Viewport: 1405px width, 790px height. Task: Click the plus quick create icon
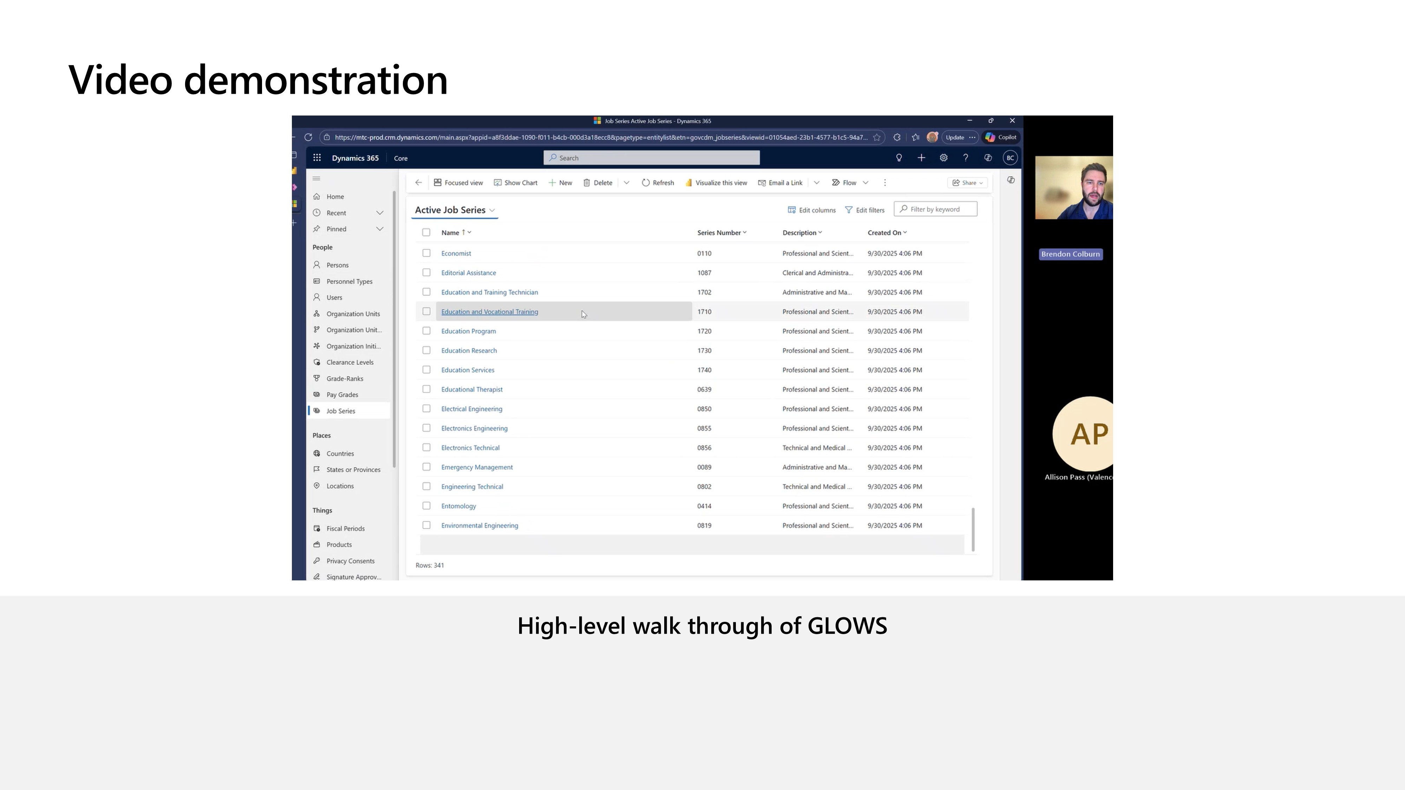point(921,158)
